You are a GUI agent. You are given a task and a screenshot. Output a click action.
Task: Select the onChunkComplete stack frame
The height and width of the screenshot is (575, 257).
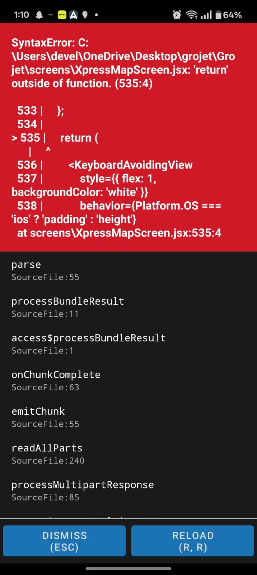(x=128, y=380)
